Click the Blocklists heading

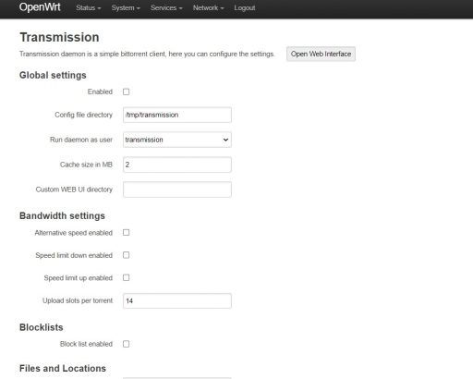[x=42, y=327]
